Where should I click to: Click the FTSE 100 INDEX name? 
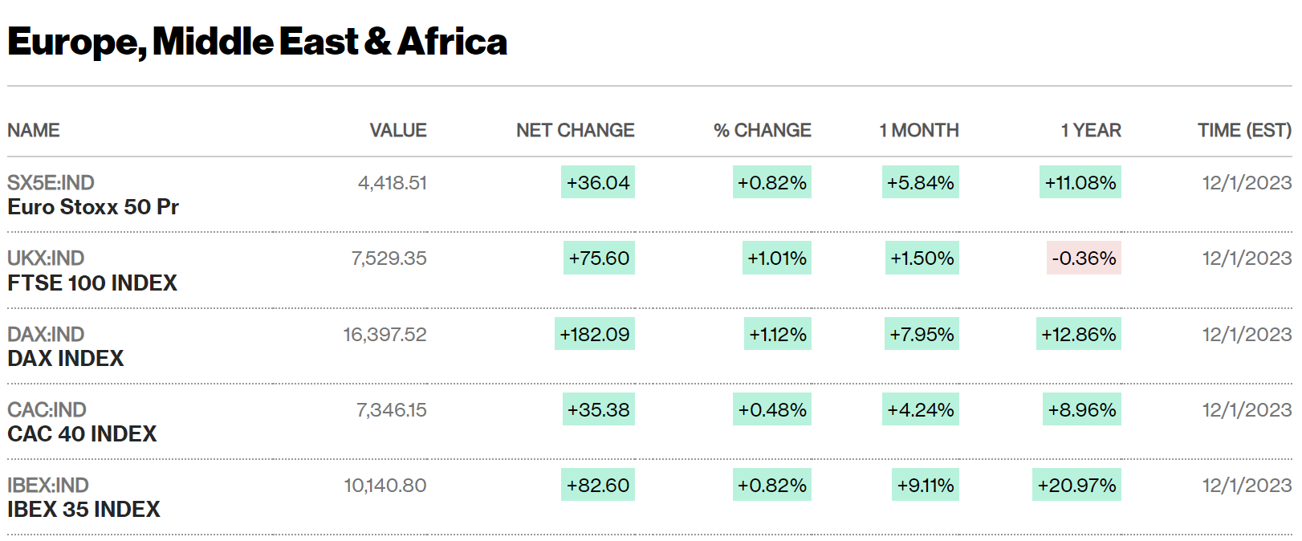pos(92,283)
